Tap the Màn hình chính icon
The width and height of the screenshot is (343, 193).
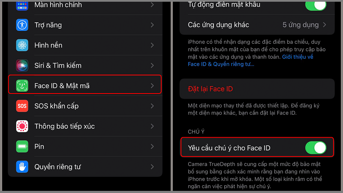pyautogui.click(x=22, y=6)
